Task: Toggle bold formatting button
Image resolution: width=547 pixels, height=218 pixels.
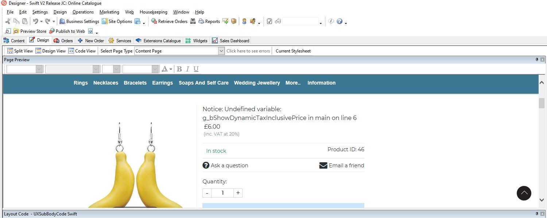Action: pyautogui.click(x=179, y=69)
